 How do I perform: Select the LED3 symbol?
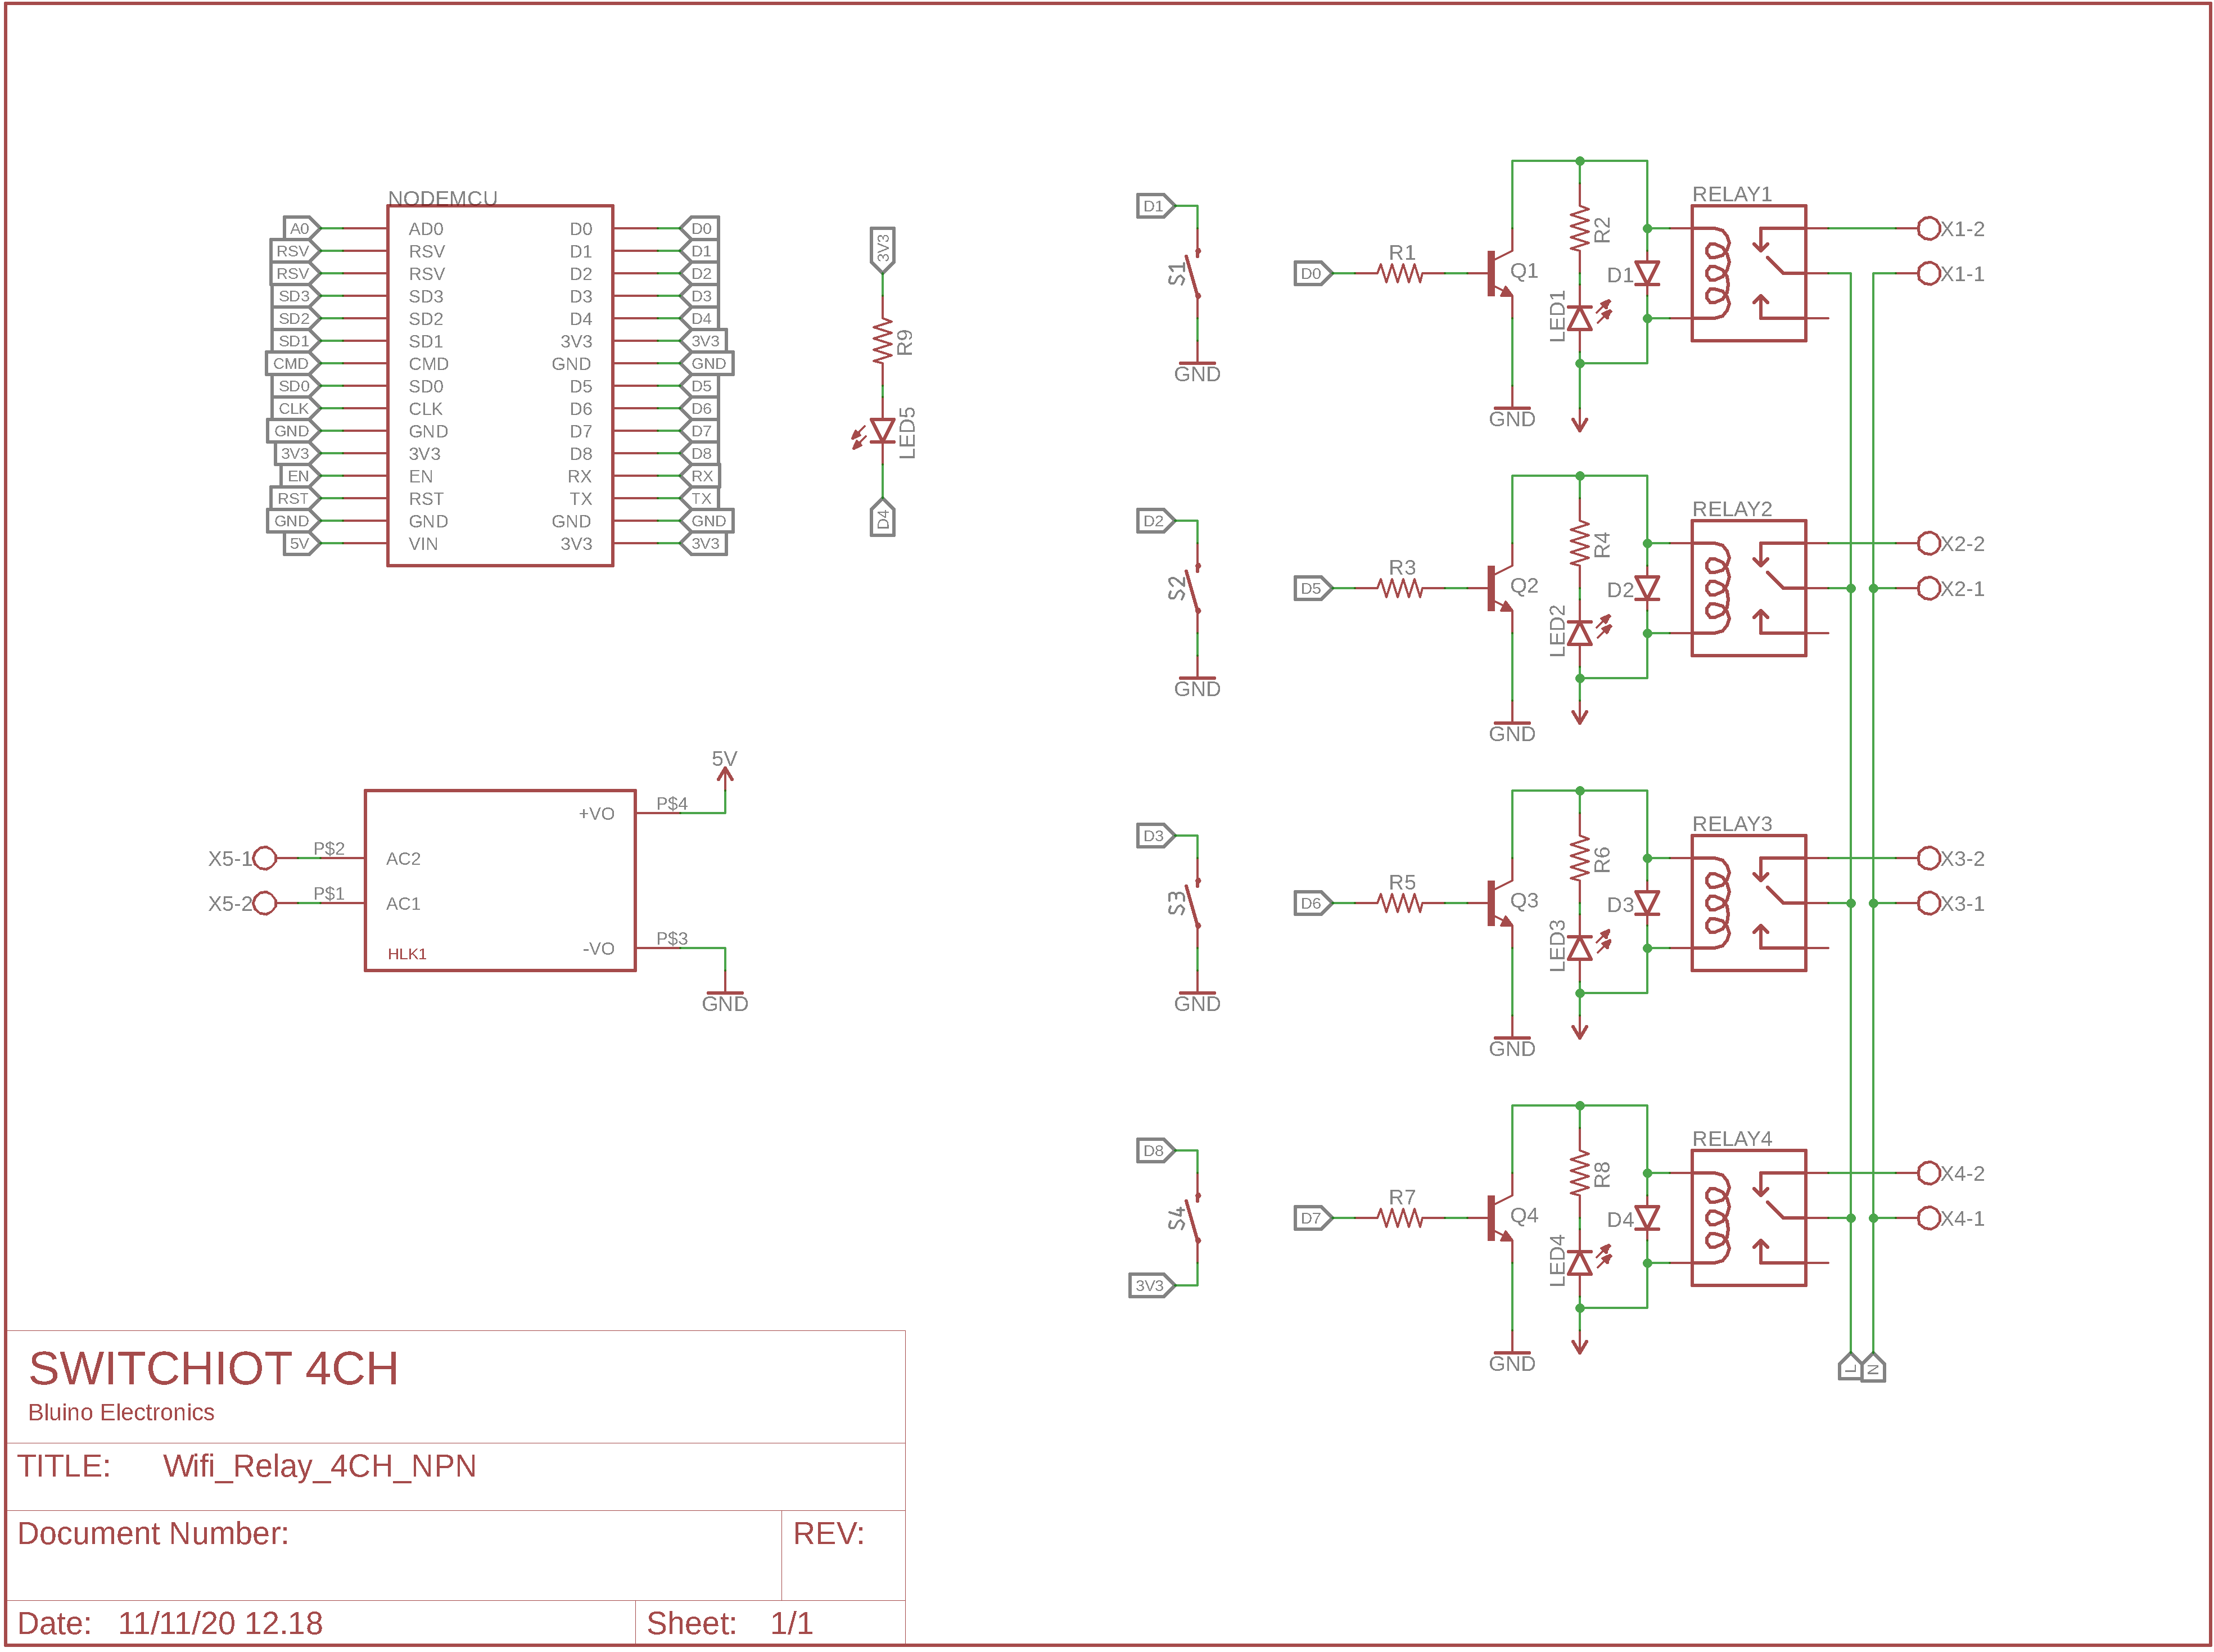click(1579, 947)
